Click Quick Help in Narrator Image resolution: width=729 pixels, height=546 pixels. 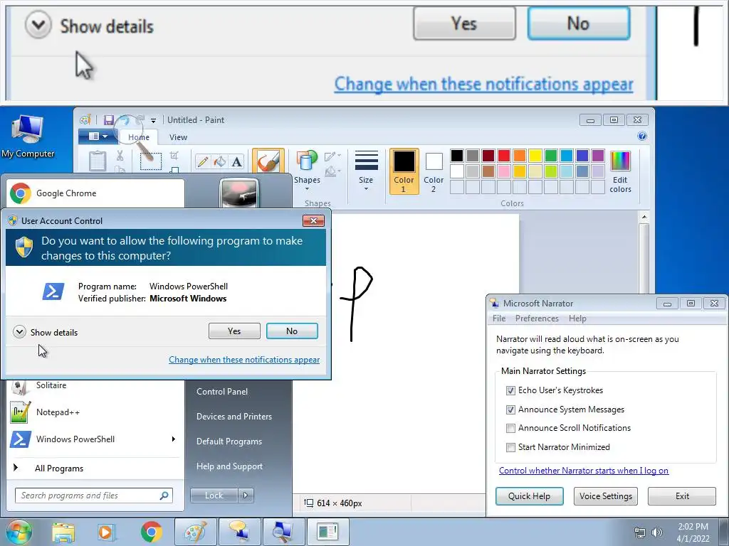click(529, 496)
